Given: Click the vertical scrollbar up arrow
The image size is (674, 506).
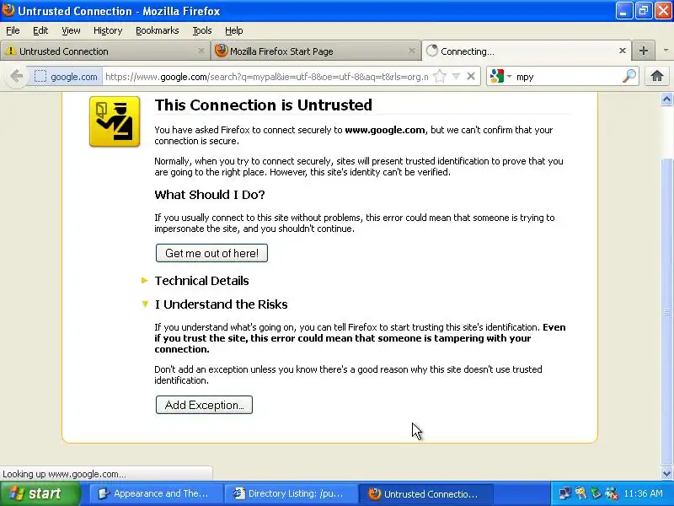Looking at the screenshot, I should 666,100.
